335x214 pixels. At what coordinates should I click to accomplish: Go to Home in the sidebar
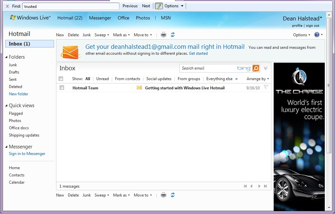(x=14, y=168)
